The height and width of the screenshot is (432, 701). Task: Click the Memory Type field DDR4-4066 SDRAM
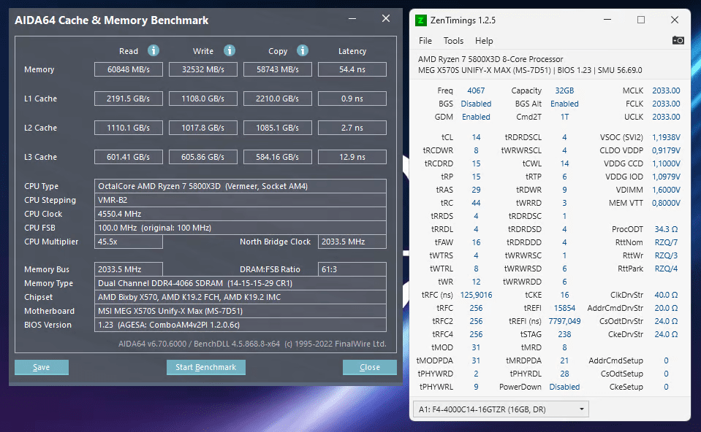tap(240, 283)
